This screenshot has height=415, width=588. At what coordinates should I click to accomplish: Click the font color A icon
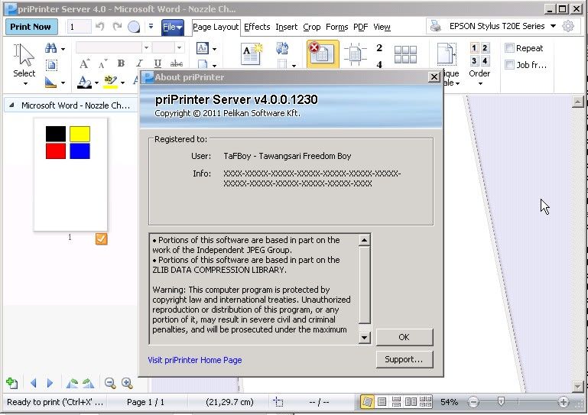click(84, 82)
